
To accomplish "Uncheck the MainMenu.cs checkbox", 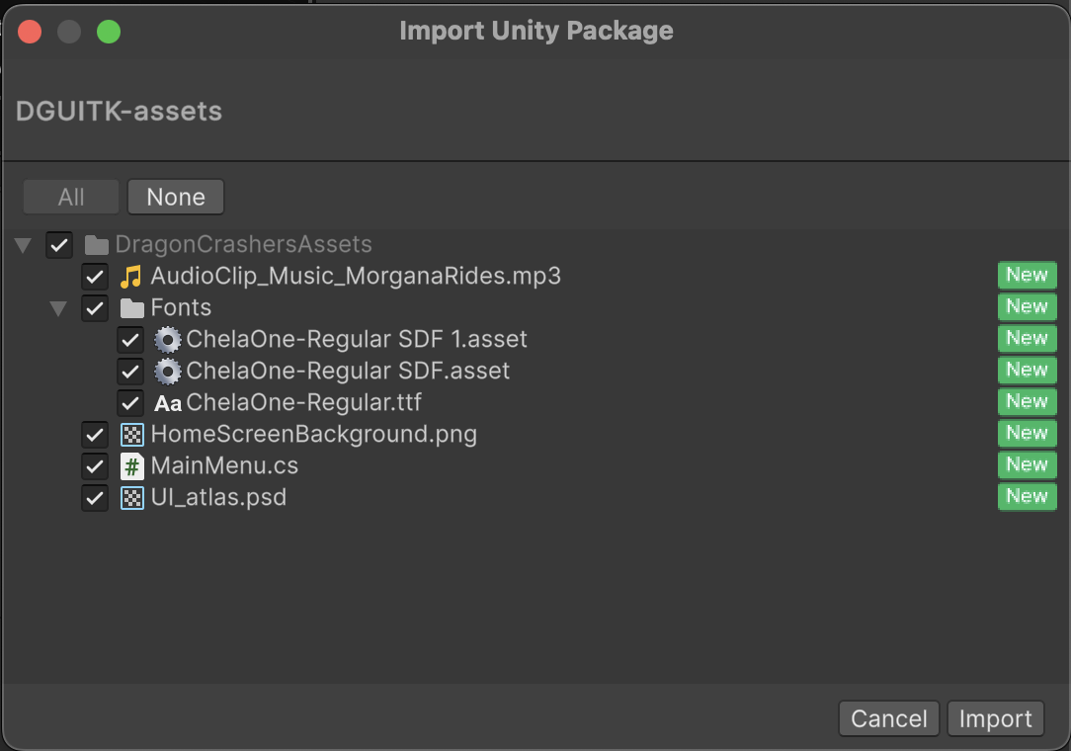I will tap(95, 466).
